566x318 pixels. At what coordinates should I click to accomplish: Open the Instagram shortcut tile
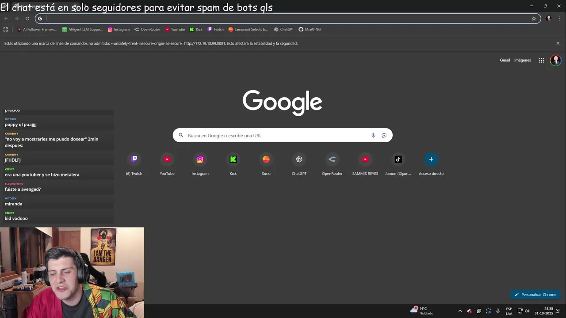[200, 164]
